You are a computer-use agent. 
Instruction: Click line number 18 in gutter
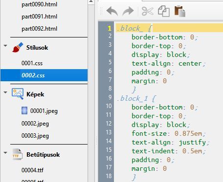tap(109, 176)
